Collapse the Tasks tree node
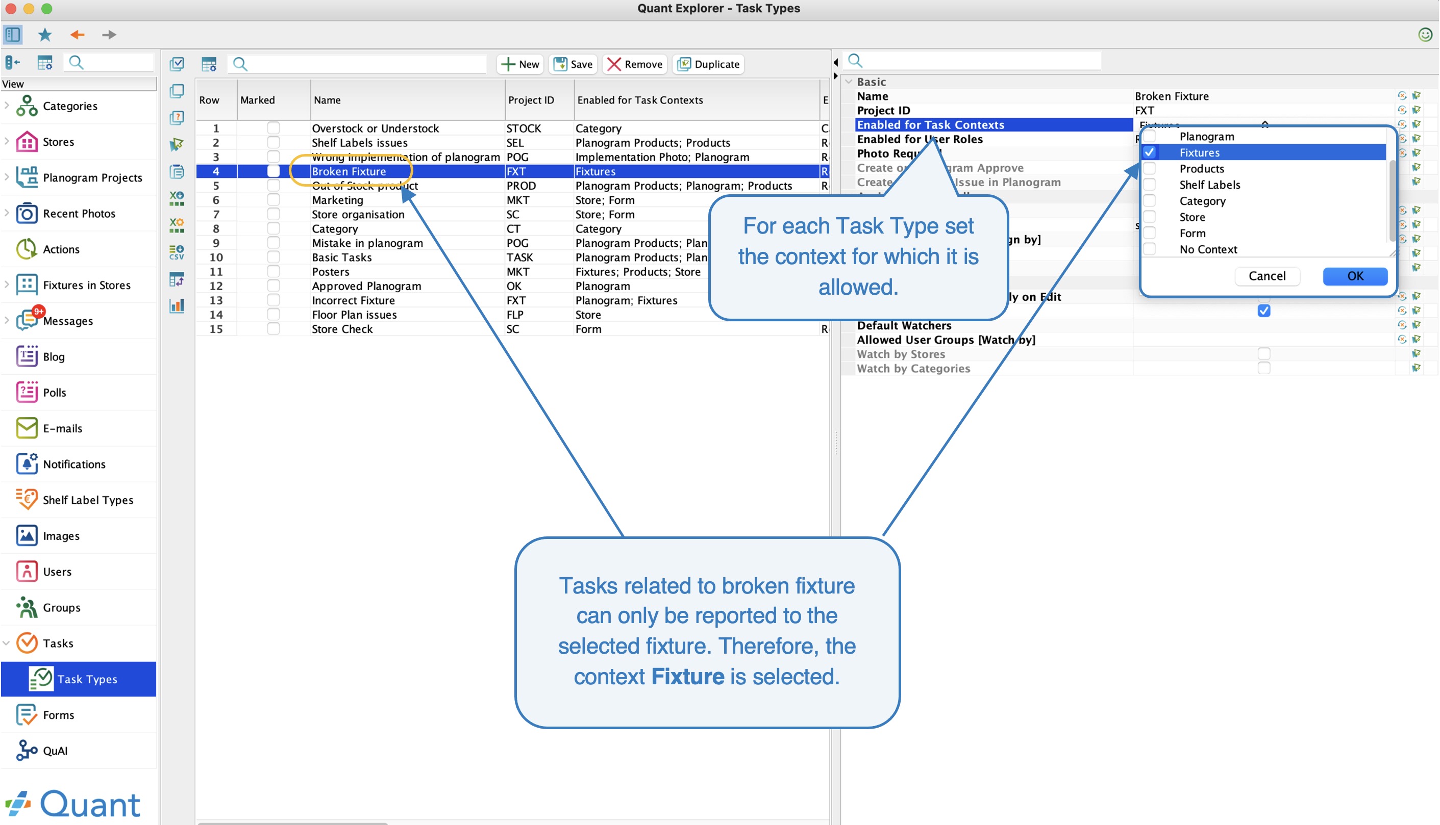Image resolution: width=1440 pixels, height=825 pixels. (x=7, y=643)
